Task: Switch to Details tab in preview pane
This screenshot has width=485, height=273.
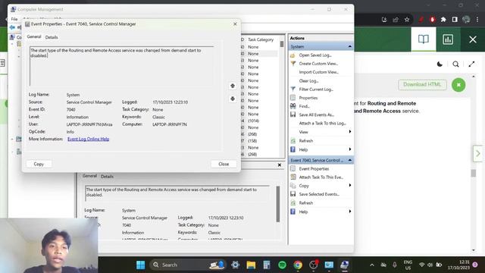Action: 107,177
